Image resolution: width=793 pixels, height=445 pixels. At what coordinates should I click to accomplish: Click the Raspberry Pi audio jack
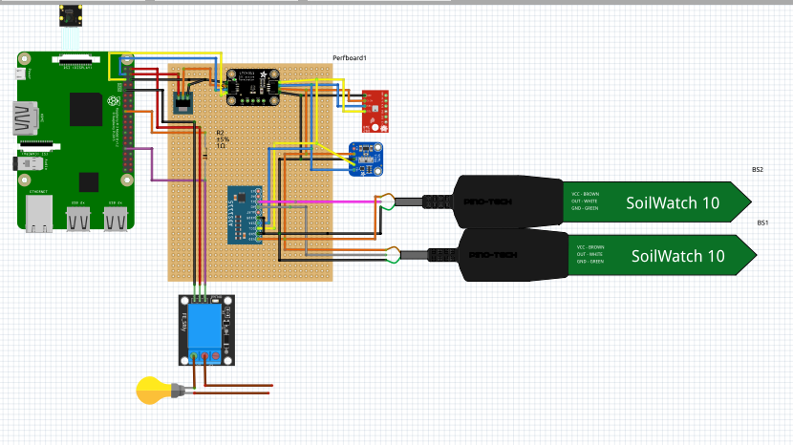tap(28, 164)
